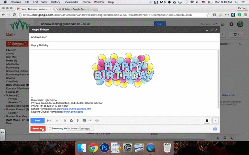The width and height of the screenshot is (249, 155).
Task: Insert a photo into the email
Action: tap(84, 121)
